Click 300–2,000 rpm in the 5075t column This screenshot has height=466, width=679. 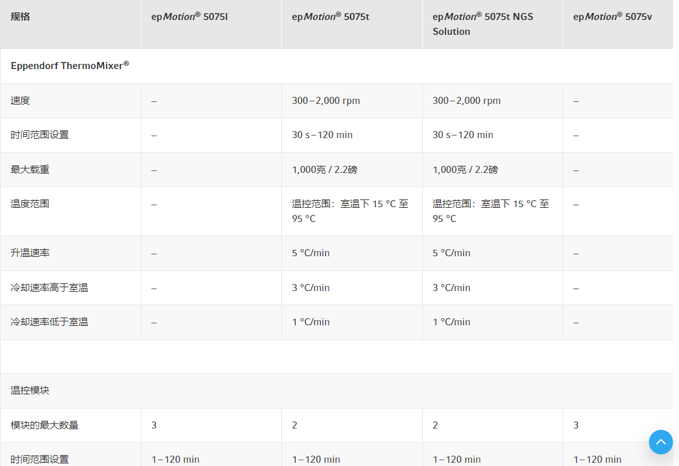(326, 101)
